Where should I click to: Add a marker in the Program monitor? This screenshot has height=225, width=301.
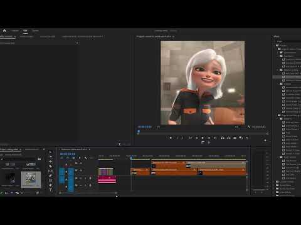point(171,138)
